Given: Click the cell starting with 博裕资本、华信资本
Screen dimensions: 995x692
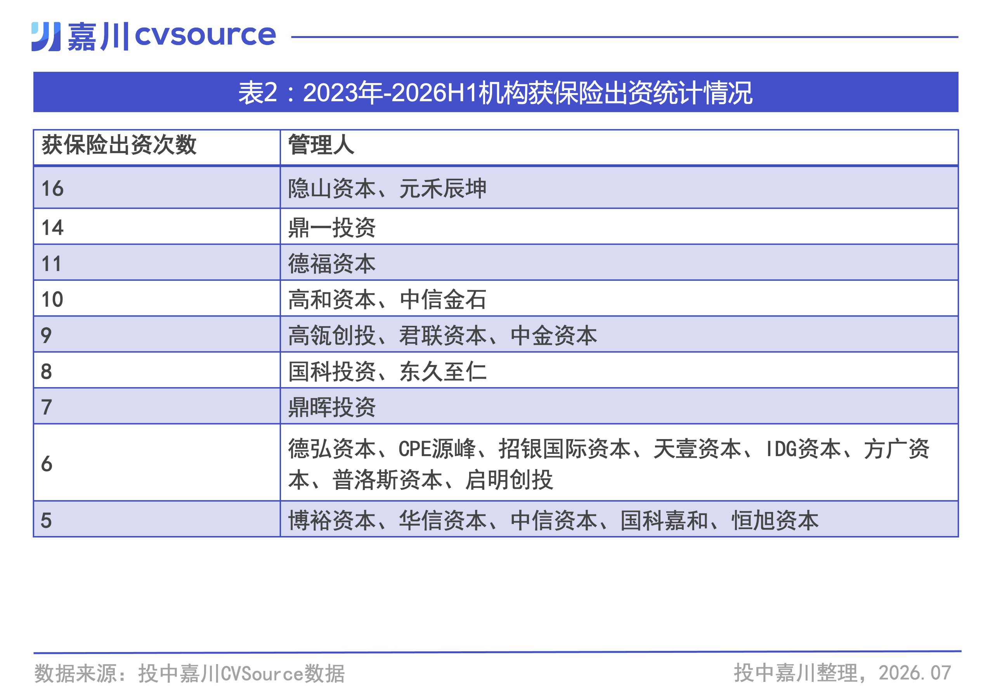Looking at the screenshot, I should [619, 519].
